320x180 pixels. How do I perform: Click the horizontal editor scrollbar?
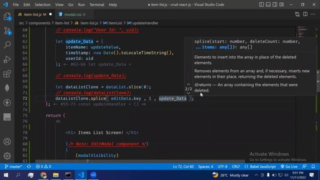(x=140, y=161)
